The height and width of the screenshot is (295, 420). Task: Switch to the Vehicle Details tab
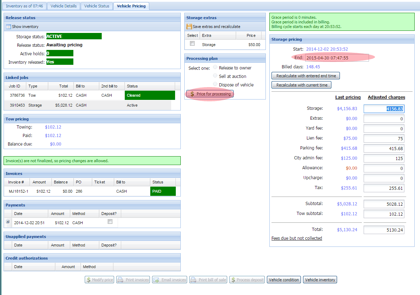[x=63, y=6]
